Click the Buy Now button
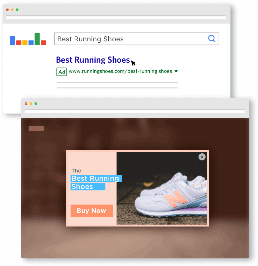This screenshot has height=266, width=258. (92, 211)
